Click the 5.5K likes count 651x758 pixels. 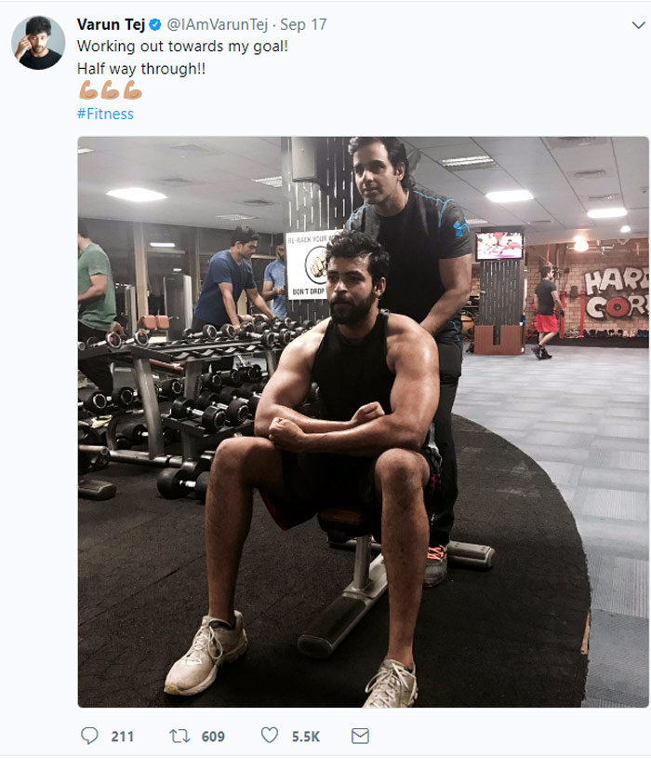pos(306,737)
